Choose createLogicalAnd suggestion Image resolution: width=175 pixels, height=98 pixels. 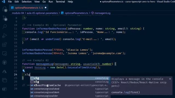70,89
